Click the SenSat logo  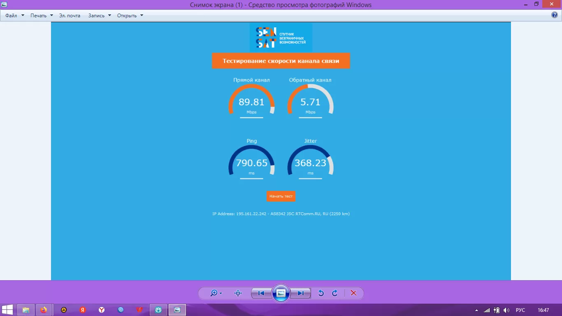[x=281, y=37]
